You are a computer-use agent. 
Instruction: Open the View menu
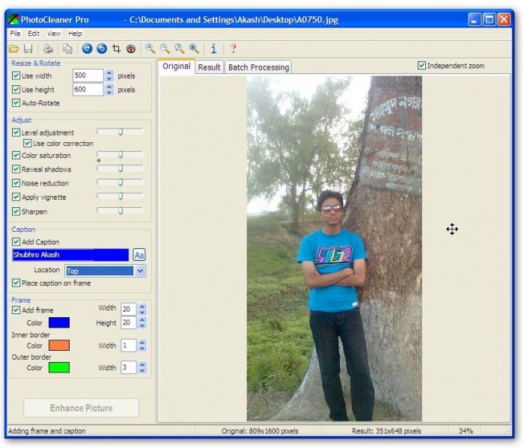(54, 34)
